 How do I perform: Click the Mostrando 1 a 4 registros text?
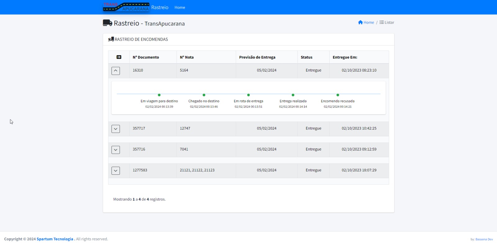click(139, 199)
